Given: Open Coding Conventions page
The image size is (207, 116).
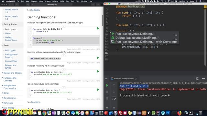Looking at the screenshot, I should 11,39.
